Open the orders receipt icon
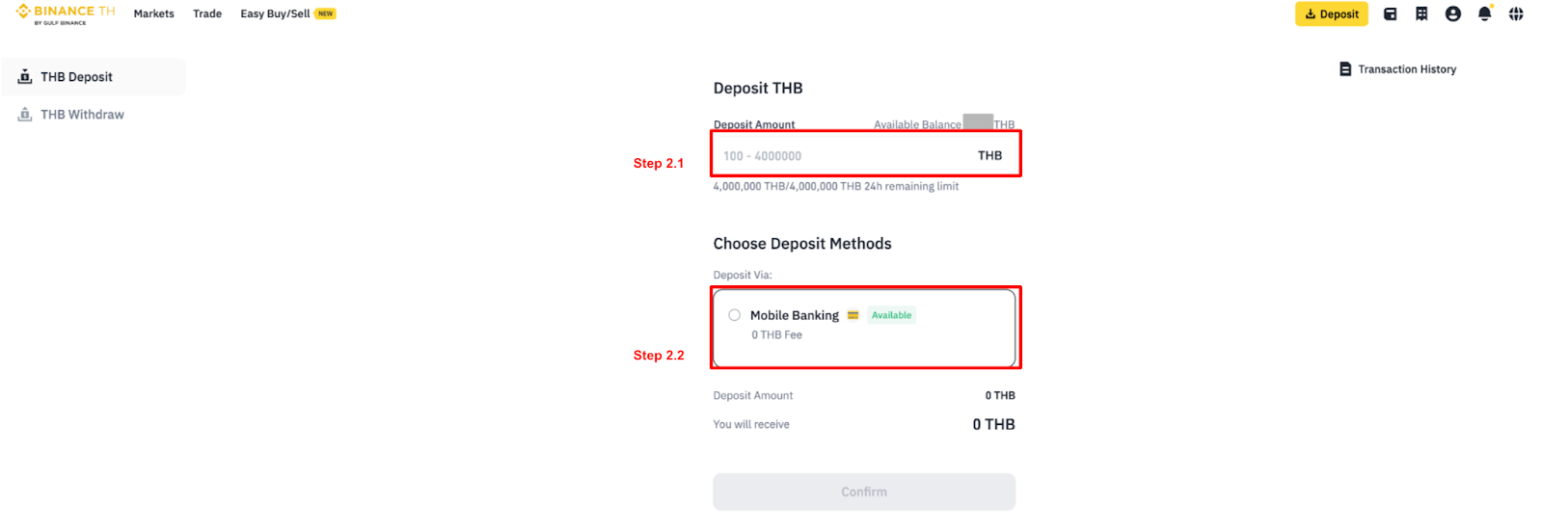The image size is (1543, 532). pos(1421,13)
